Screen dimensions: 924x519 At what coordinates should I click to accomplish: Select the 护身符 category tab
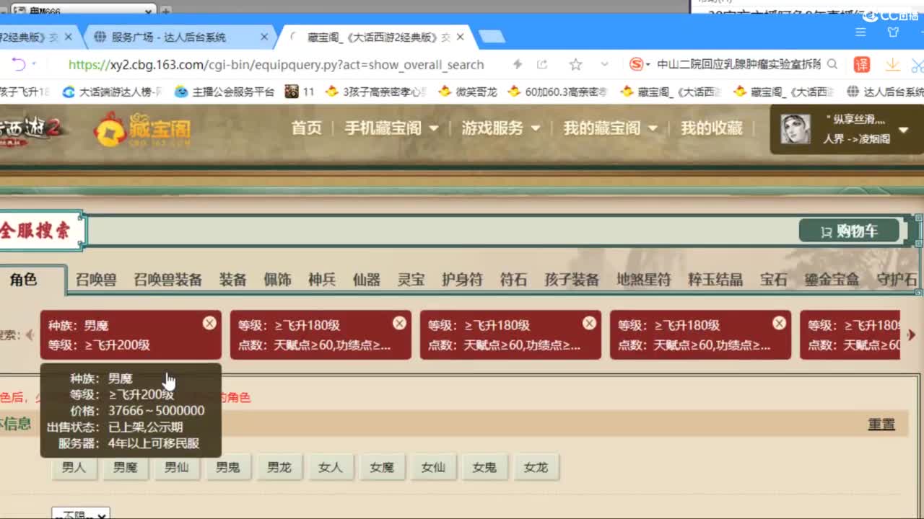[462, 280]
